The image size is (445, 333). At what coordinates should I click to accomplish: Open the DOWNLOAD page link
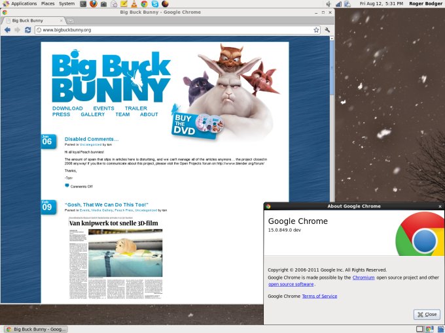coord(67,108)
